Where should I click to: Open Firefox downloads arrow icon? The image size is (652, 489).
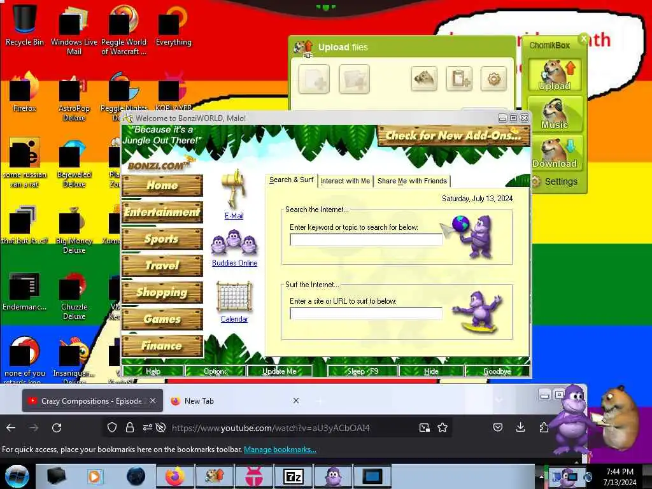(x=520, y=427)
